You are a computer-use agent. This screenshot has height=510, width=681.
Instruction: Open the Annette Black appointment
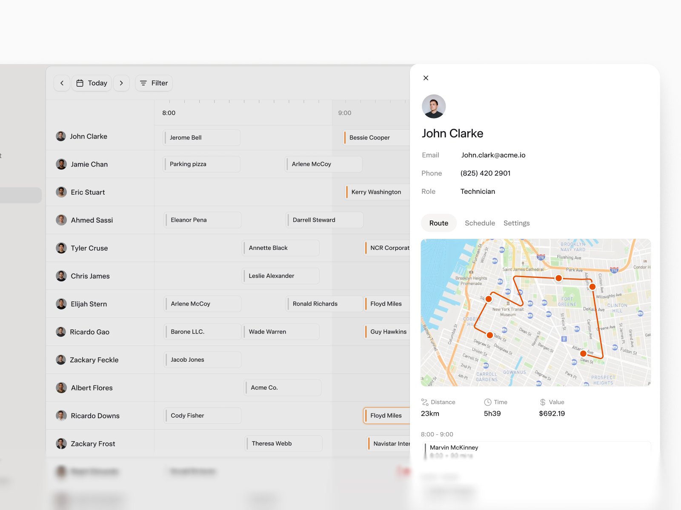coord(281,248)
